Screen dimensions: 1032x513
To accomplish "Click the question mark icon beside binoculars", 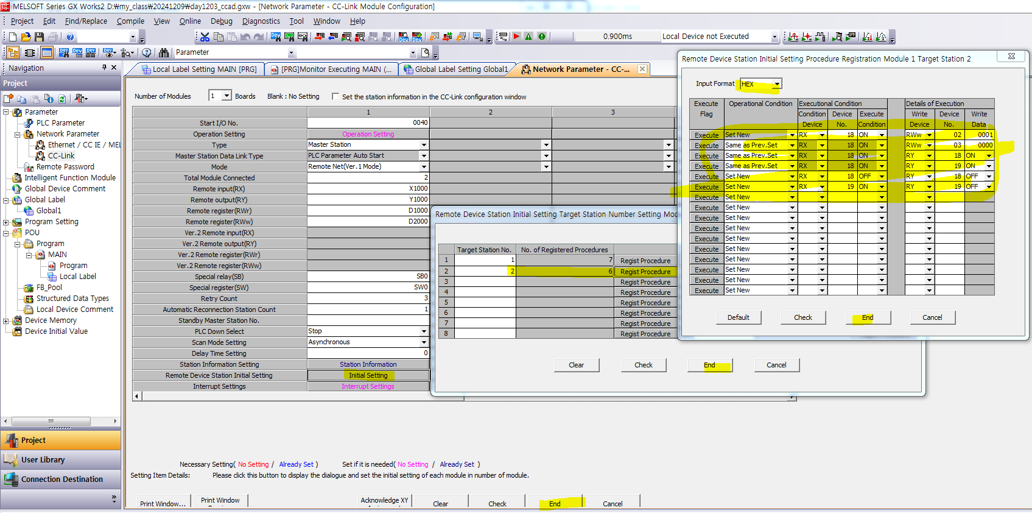I will pos(147,52).
